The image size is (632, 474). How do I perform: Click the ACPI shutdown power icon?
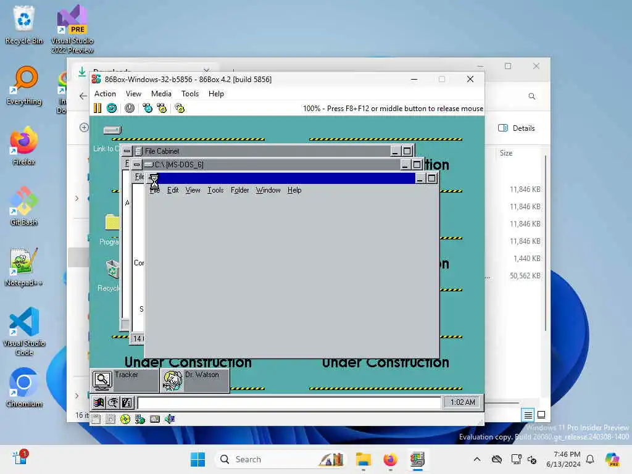coord(130,108)
